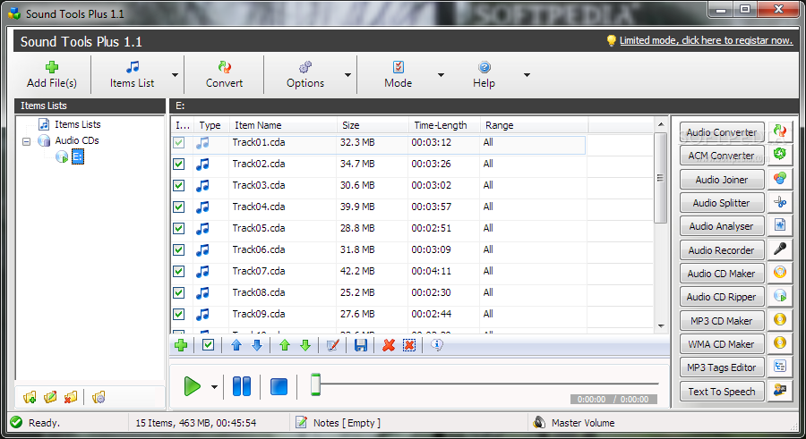Click the limited mode register now link
806x439 pixels.
click(706, 40)
